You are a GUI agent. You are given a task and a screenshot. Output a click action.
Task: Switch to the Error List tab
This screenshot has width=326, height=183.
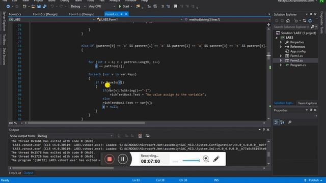point(15,173)
